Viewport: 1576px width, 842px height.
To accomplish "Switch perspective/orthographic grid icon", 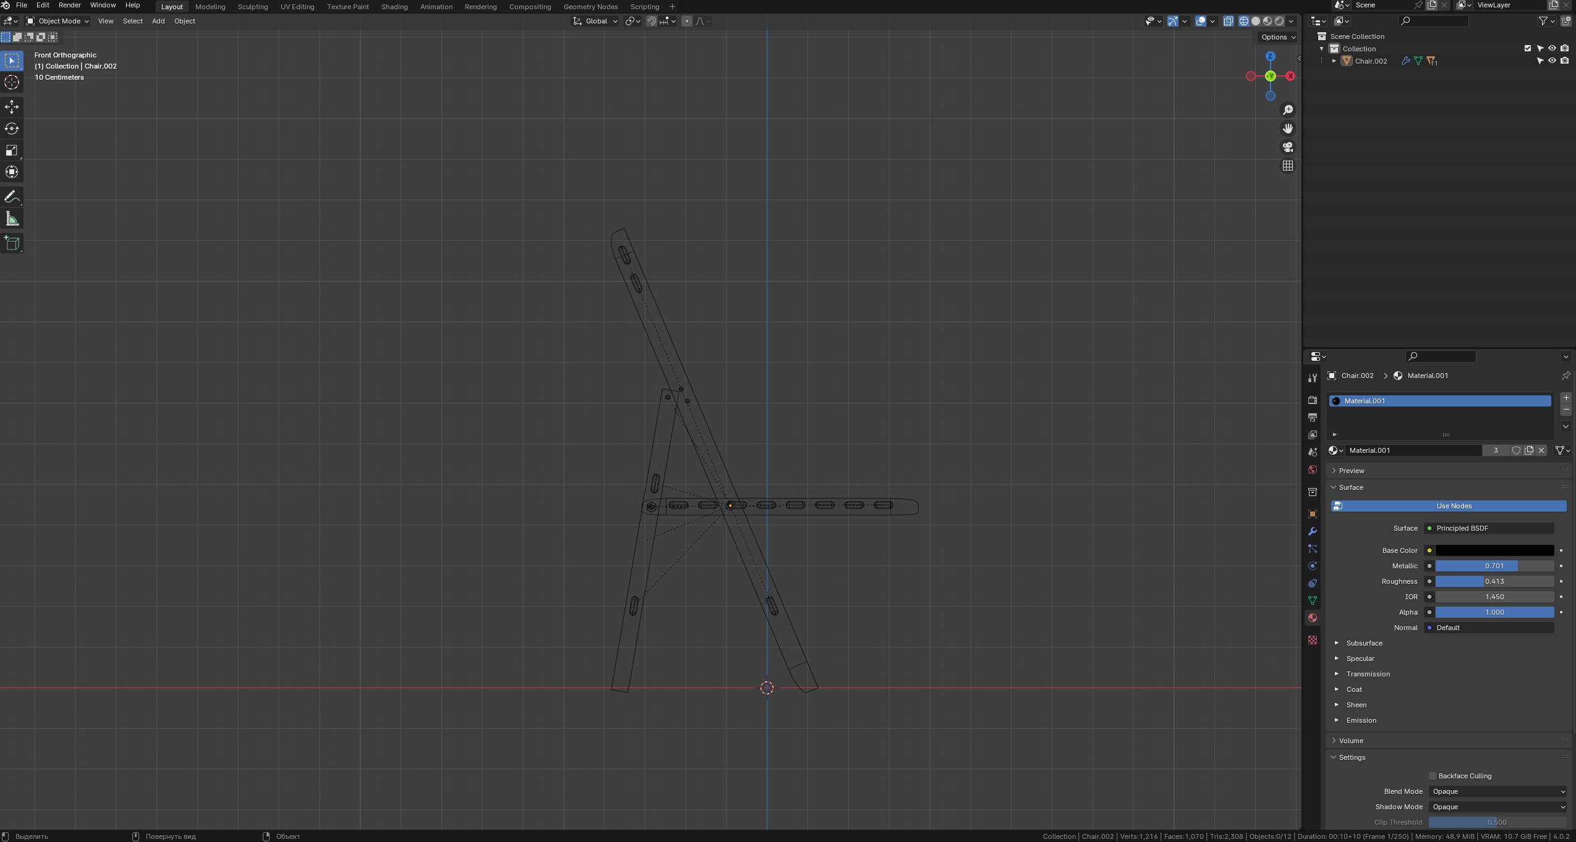I will (x=1287, y=166).
